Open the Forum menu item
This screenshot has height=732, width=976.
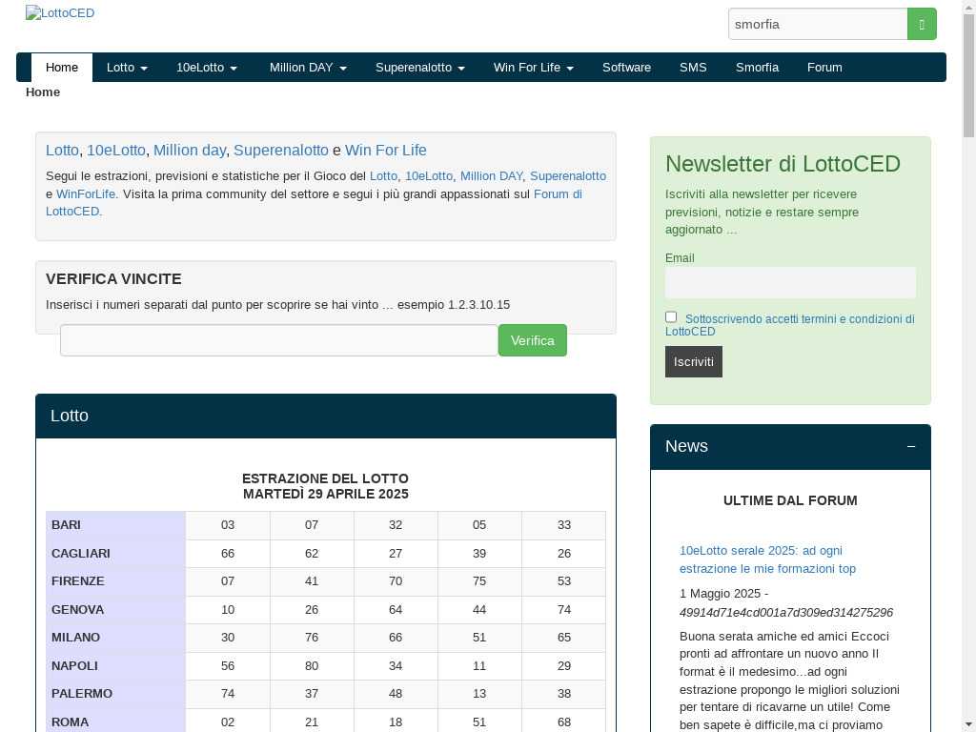(824, 68)
